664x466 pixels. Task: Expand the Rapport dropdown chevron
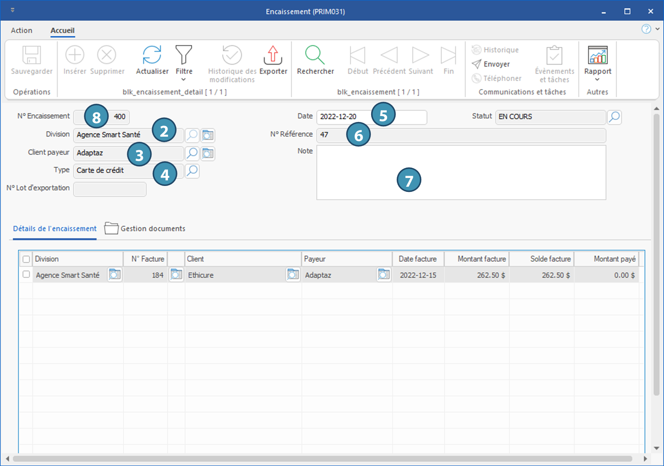[597, 79]
